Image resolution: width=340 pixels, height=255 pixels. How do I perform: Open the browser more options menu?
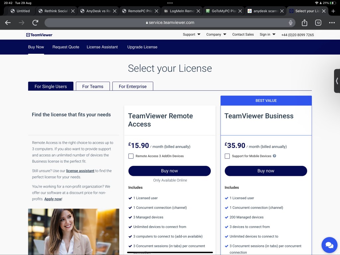point(332,23)
